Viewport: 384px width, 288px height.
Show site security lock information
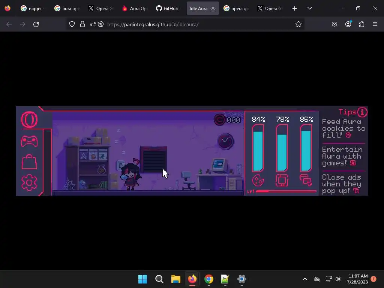coord(82,24)
